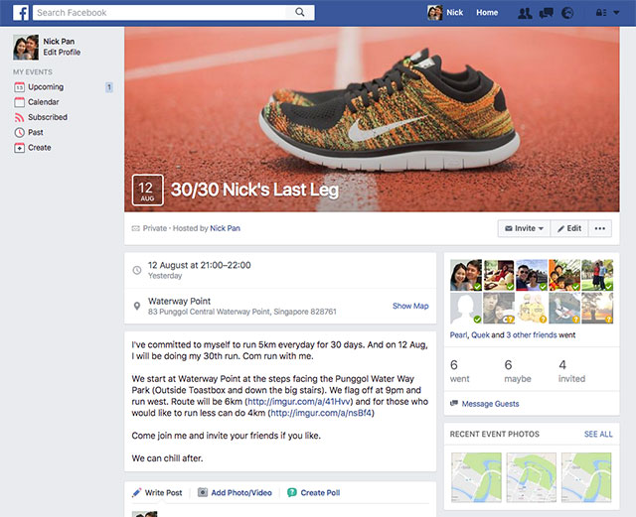Viewport: 636px width, 517px height.
Task: Click Edit Profile link
Action: click(x=62, y=53)
